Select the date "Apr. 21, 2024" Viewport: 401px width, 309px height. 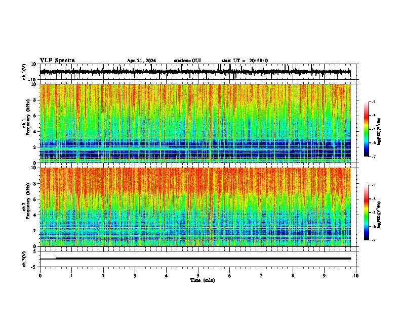[141, 61]
